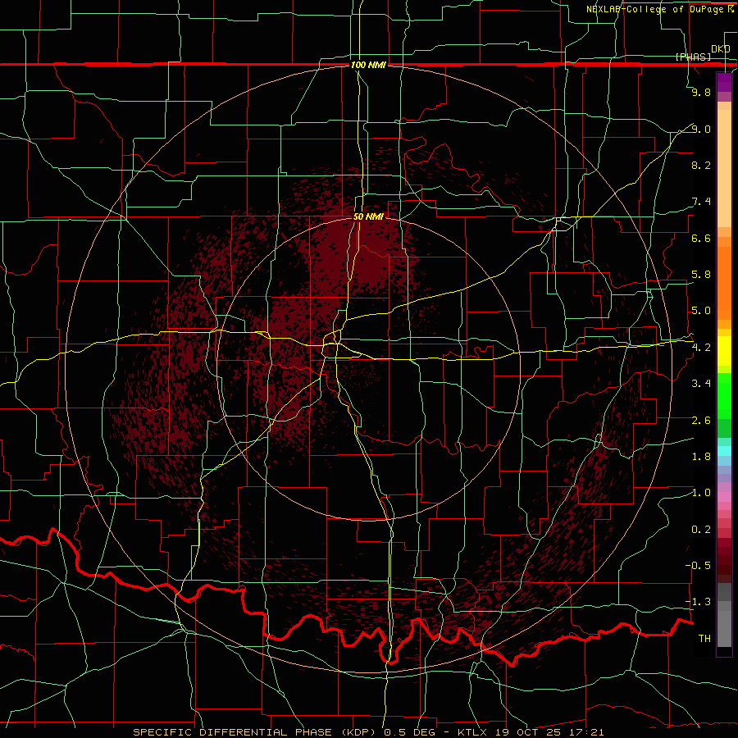The width and height of the screenshot is (738, 738).
Task: Pick the cyan segment of the color bar
Action: click(724, 451)
